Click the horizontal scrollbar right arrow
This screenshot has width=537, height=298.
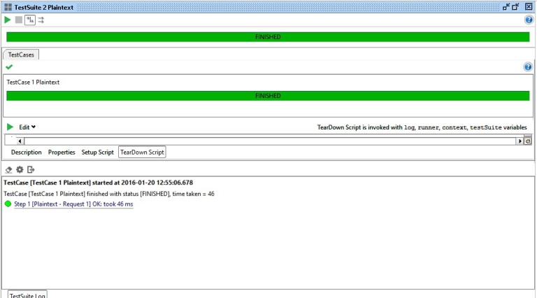click(x=520, y=141)
